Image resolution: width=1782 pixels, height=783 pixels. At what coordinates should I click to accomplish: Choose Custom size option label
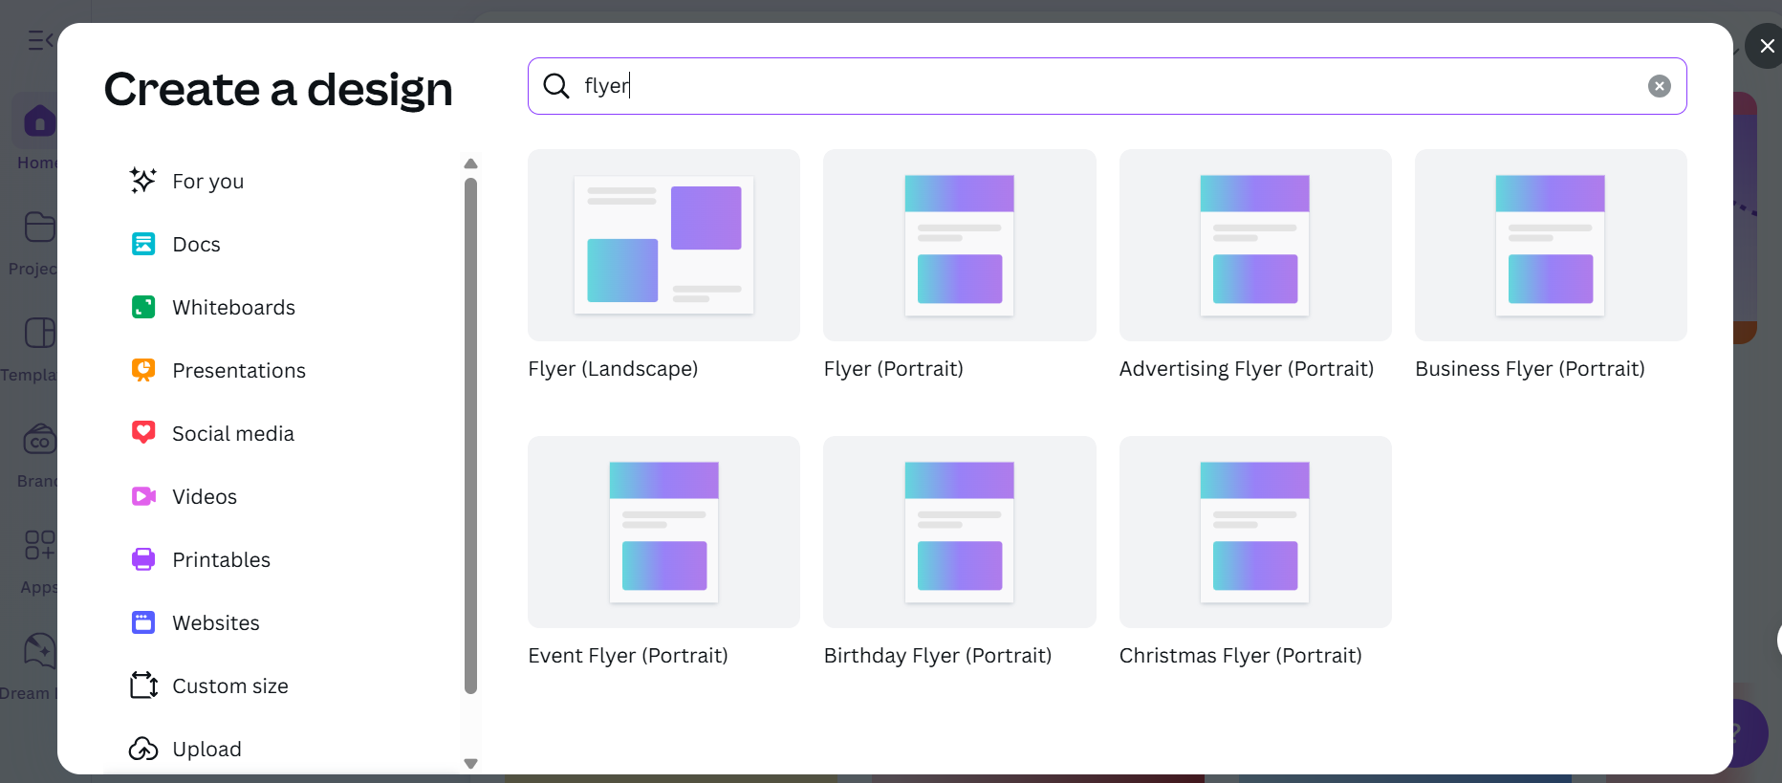coord(230,686)
